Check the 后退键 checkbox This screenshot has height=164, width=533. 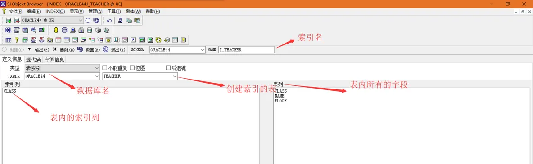tap(168, 68)
